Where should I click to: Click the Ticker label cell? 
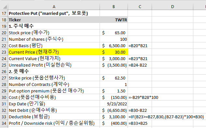54,20
